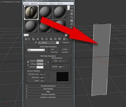Click the Sample Type sphere icon
Image resolution: width=126 pixels, height=107 pixels.
(x=72, y=7)
